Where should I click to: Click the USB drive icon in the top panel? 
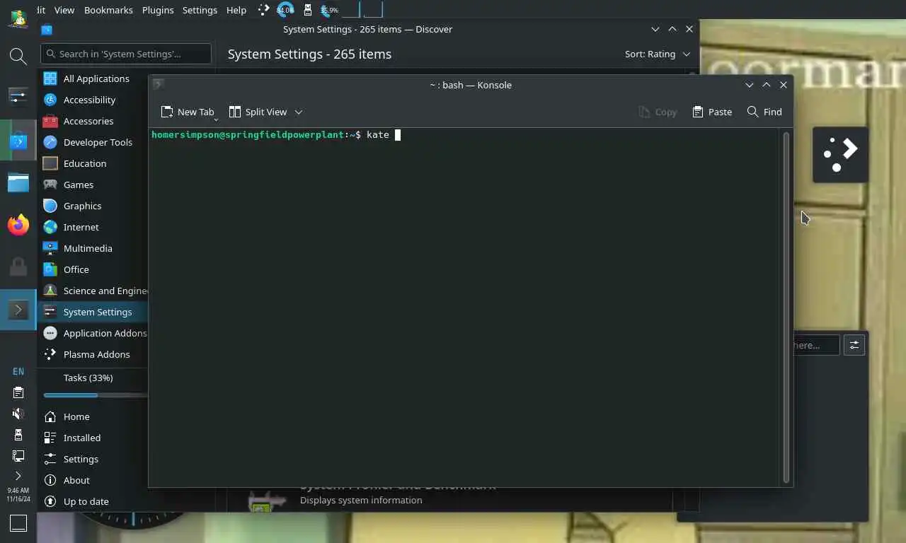pos(308,10)
